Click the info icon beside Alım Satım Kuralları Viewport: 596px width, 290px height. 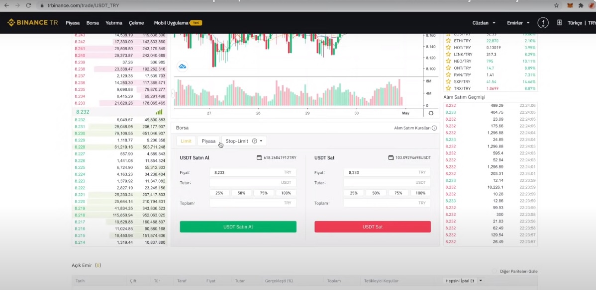[434, 128]
